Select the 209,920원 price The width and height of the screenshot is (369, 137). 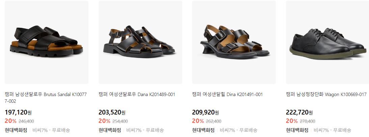click(x=206, y=112)
